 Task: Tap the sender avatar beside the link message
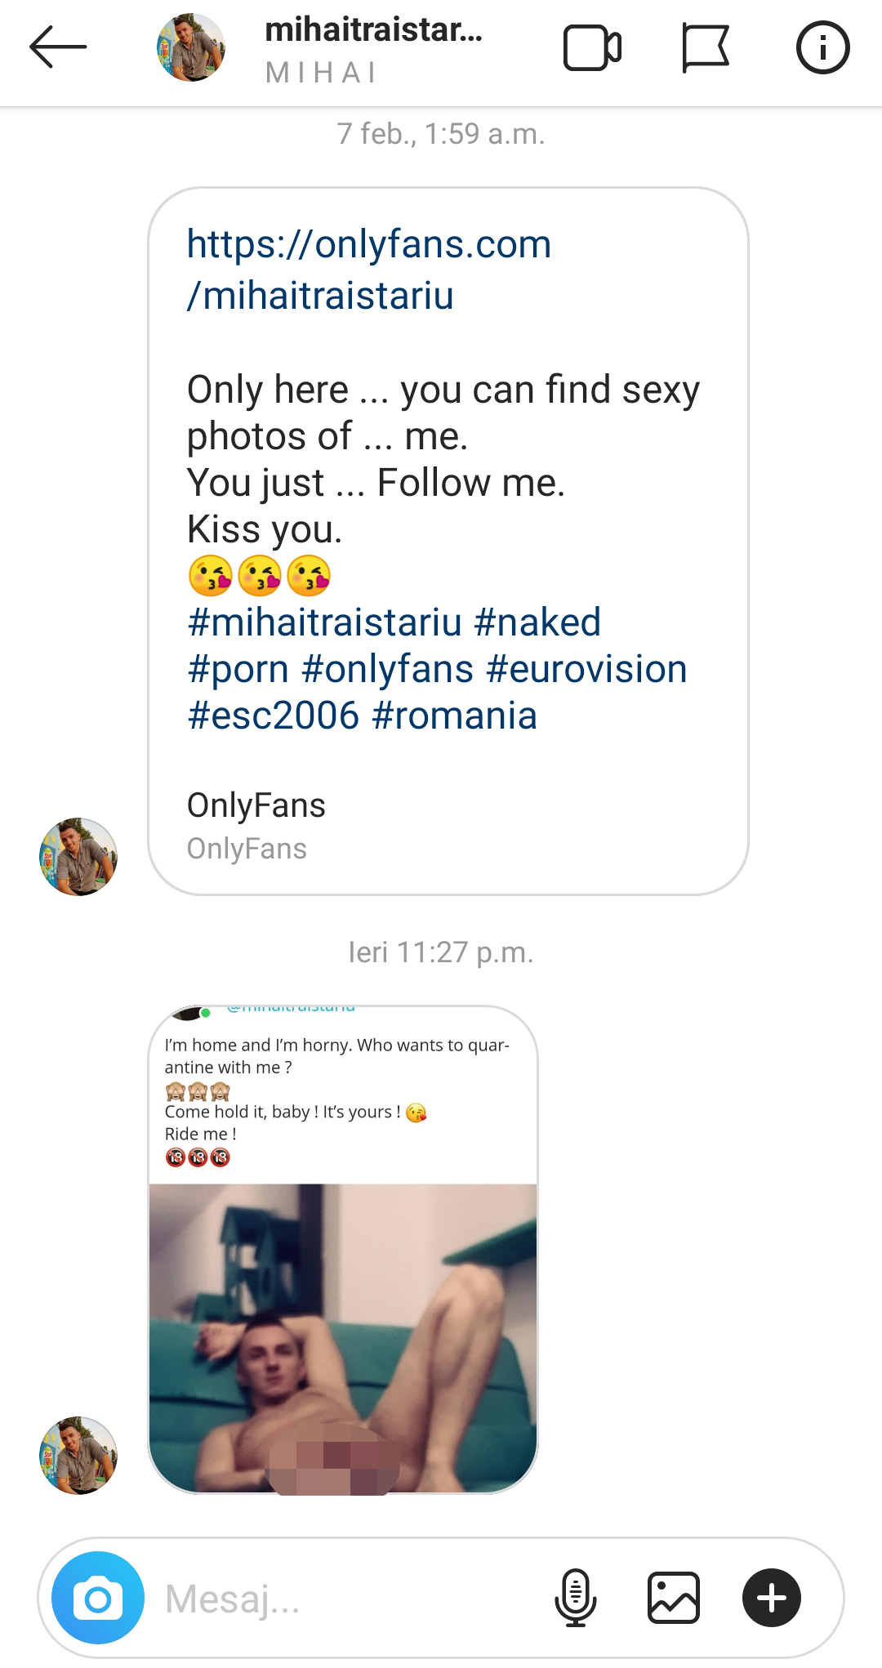click(x=78, y=856)
